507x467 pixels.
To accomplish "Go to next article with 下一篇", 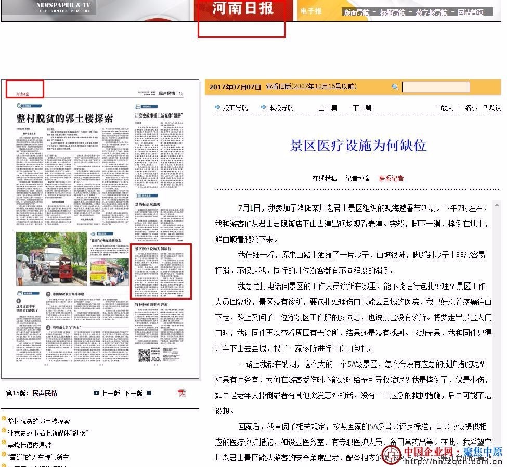I will click(x=362, y=108).
